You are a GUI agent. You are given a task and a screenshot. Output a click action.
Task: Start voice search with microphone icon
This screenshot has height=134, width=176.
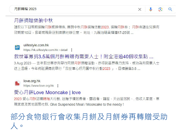coord(151,9)
